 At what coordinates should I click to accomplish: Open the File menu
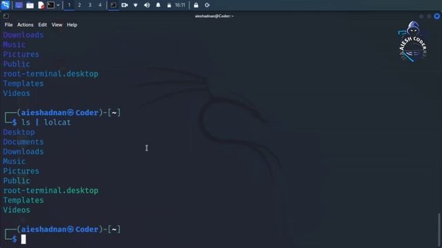click(x=8, y=25)
